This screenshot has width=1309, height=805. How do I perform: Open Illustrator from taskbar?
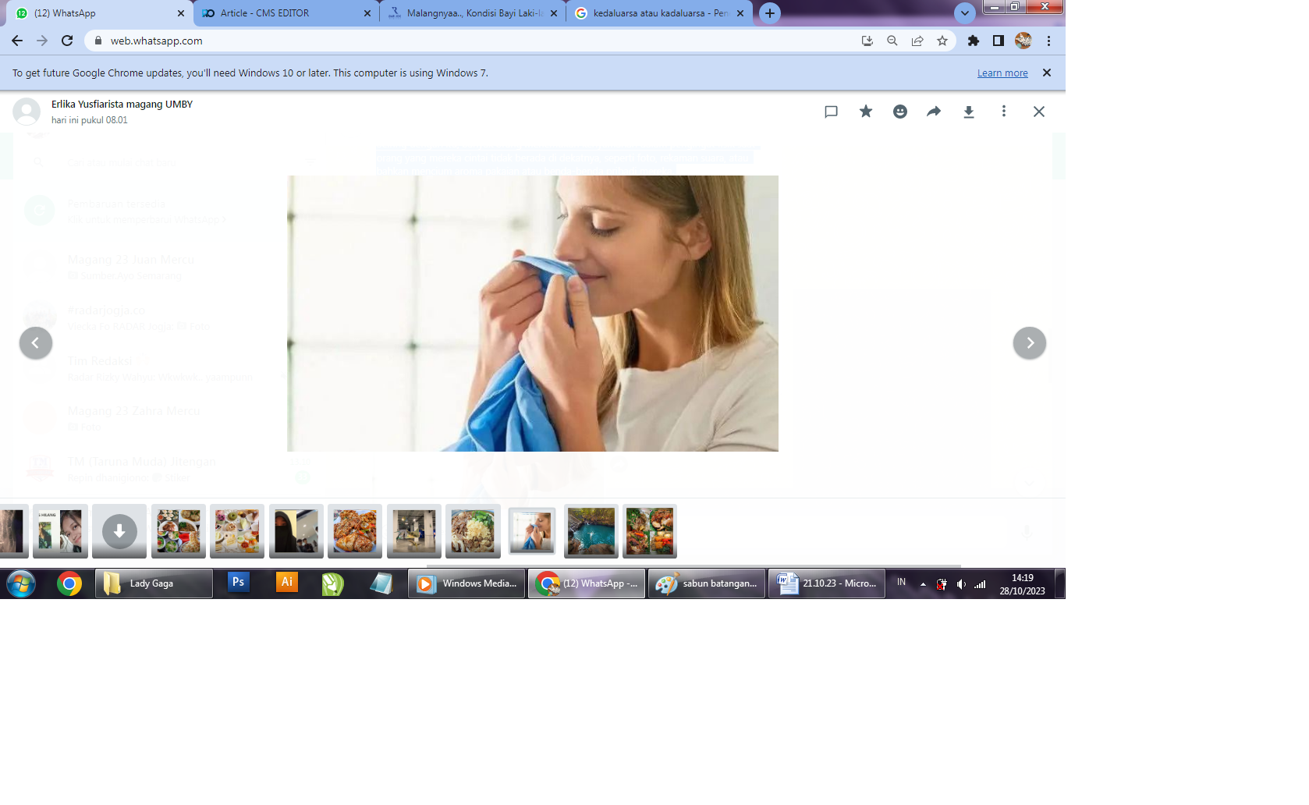pos(287,582)
